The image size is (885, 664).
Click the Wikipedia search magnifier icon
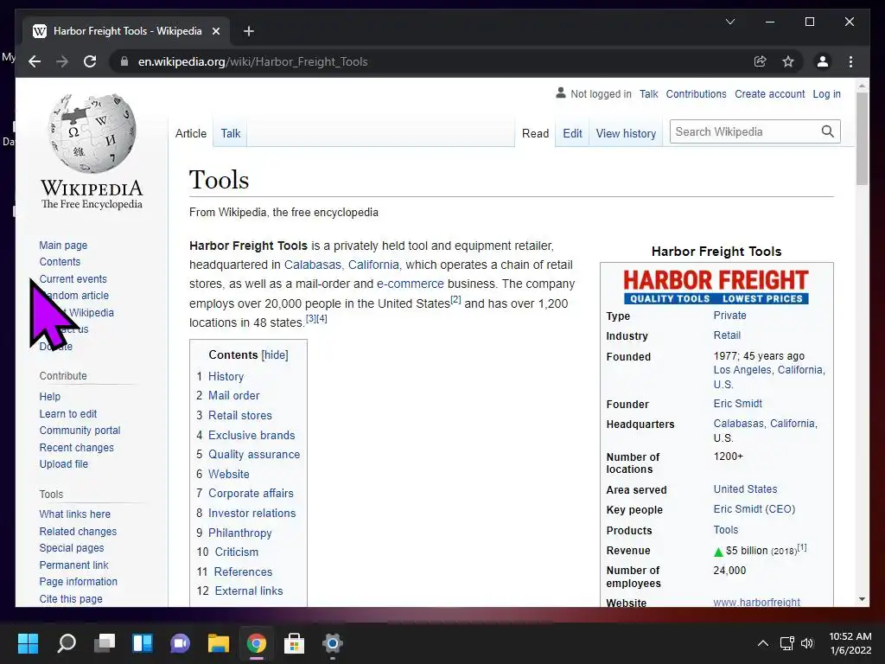click(x=827, y=131)
